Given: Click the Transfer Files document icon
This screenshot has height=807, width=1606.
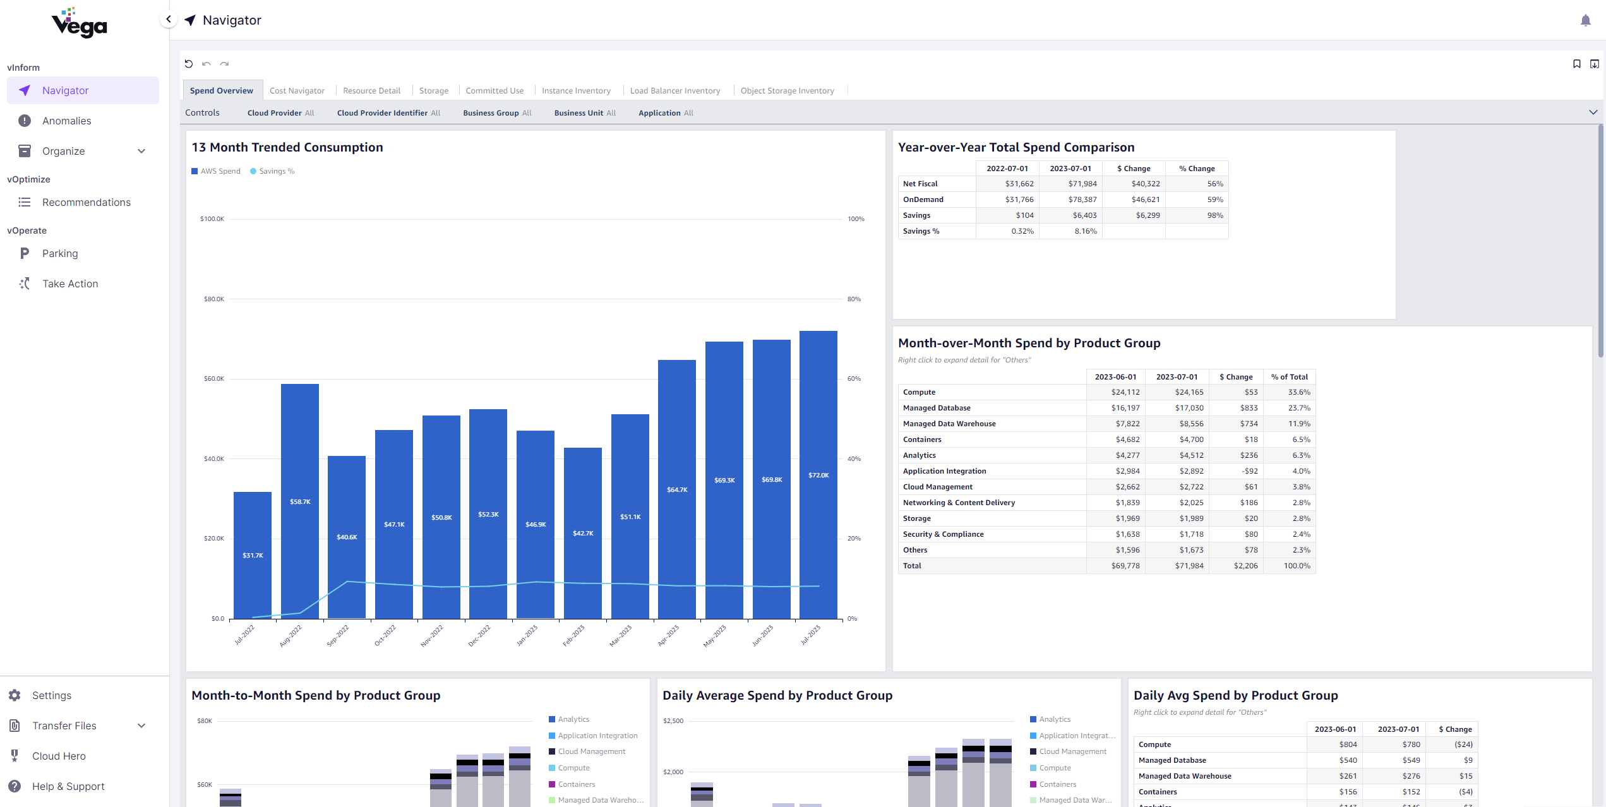Looking at the screenshot, I should click(x=15, y=726).
